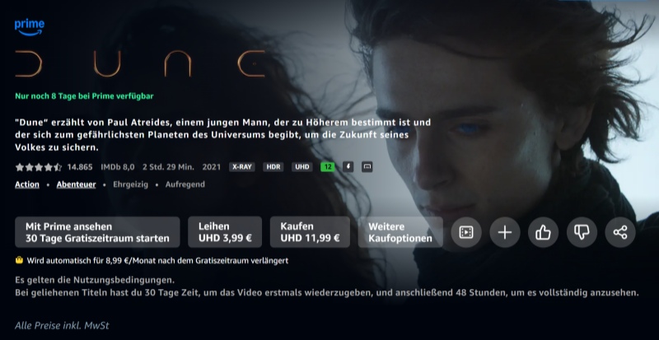The height and width of the screenshot is (340, 659).
Task: Play the trailer via the film-strip icon
Action: [x=466, y=232]
